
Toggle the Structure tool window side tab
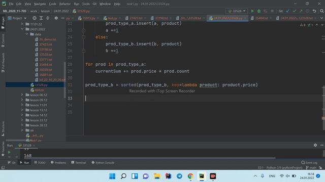(3, 128)
